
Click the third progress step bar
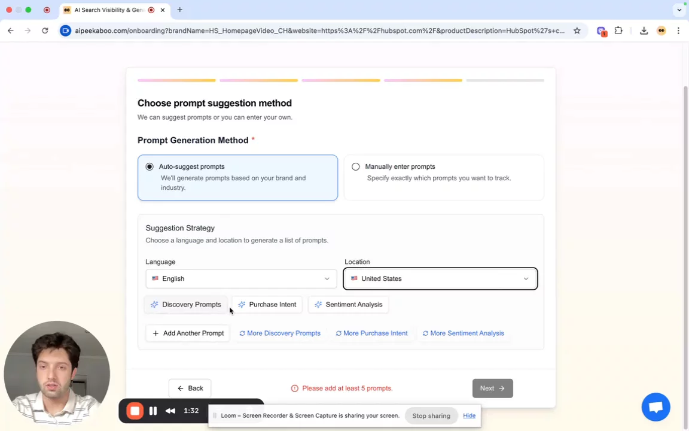(x=340, y=80)
